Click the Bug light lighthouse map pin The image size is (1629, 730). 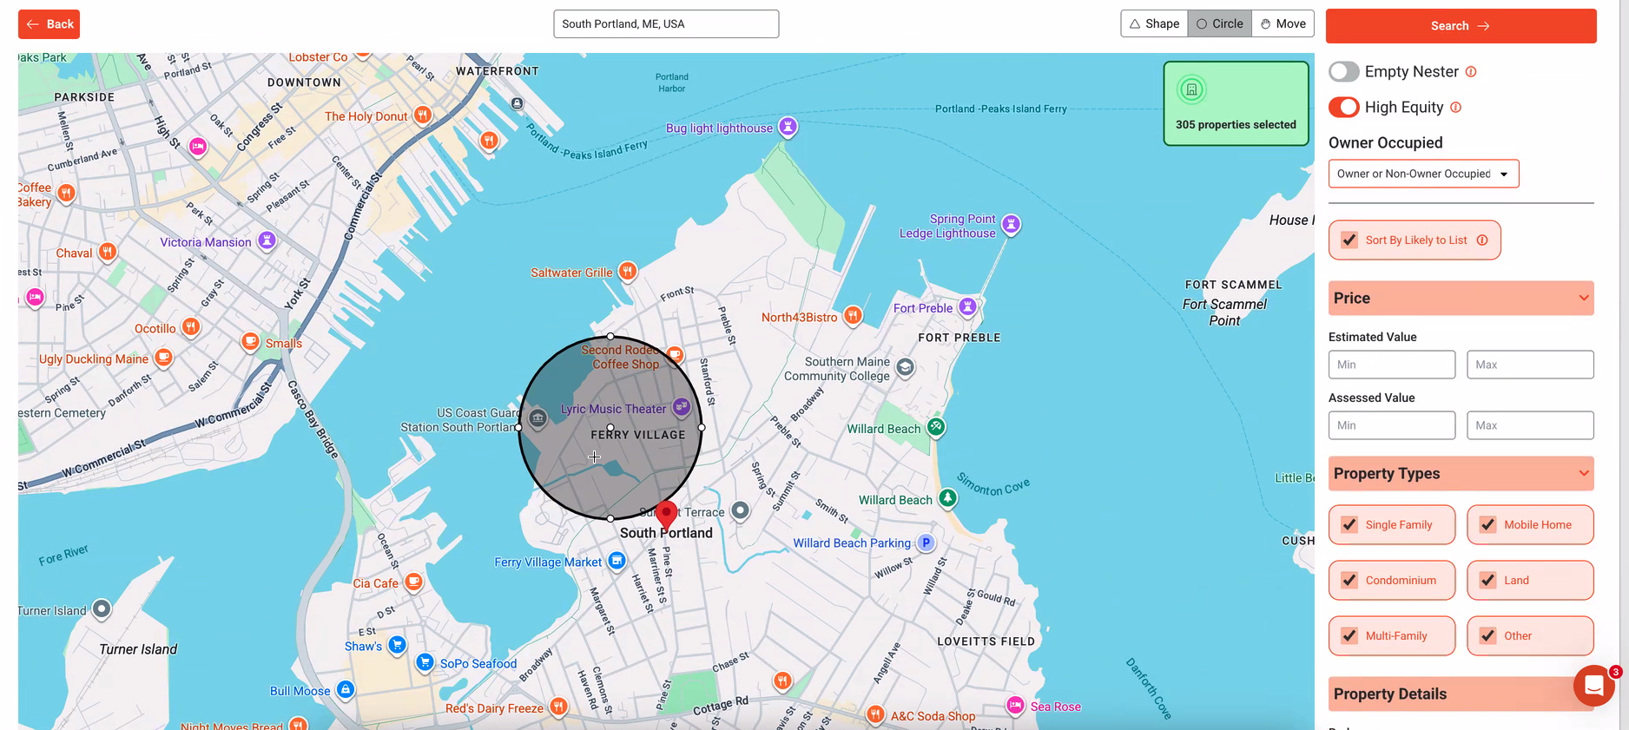point(788,127)
